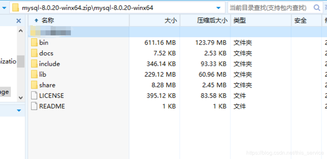Open dropdown arrow left of address bar

coord(4,8)
